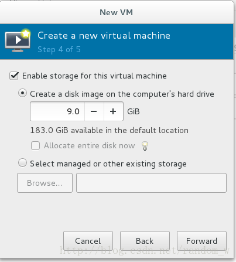
Task: Toggle Enable storage for this virtual machine checkbox
Action: [14, 76]
